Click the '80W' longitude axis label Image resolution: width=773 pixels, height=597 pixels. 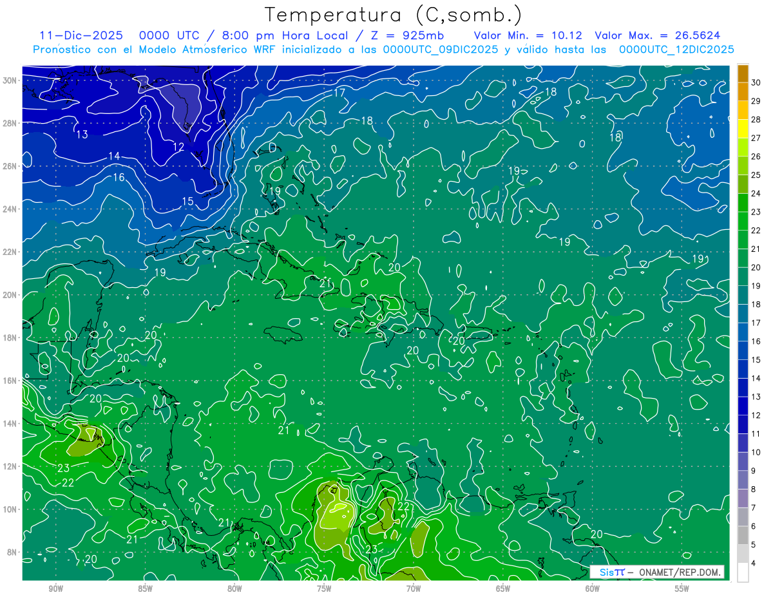[234, 589]
